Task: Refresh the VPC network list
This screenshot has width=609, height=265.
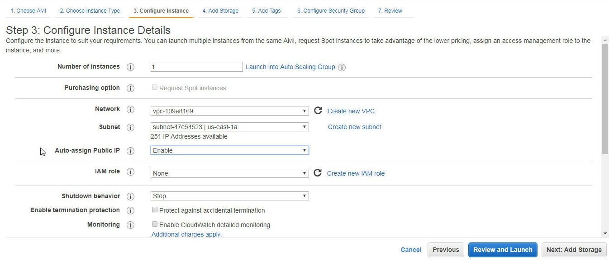Action: point(318,111)
